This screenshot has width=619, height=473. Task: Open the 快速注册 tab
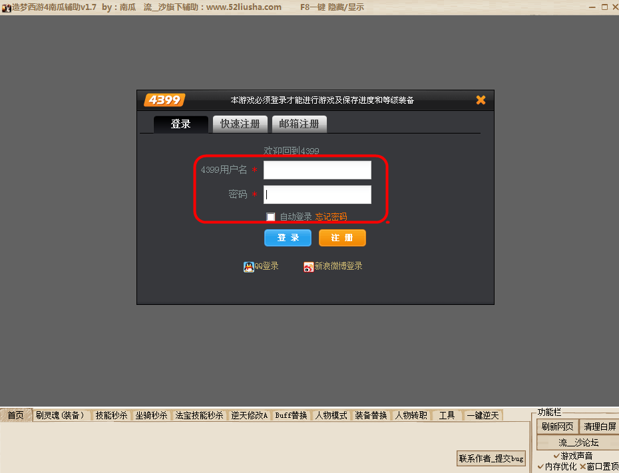pos(240,124)
